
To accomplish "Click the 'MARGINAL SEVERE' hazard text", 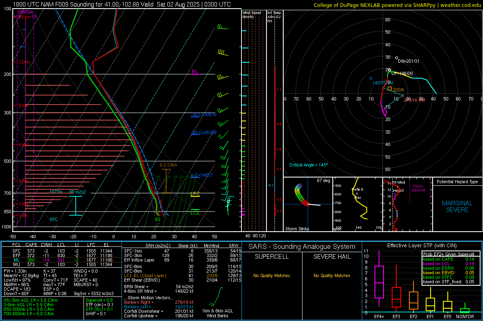I will tap(457, 207).
